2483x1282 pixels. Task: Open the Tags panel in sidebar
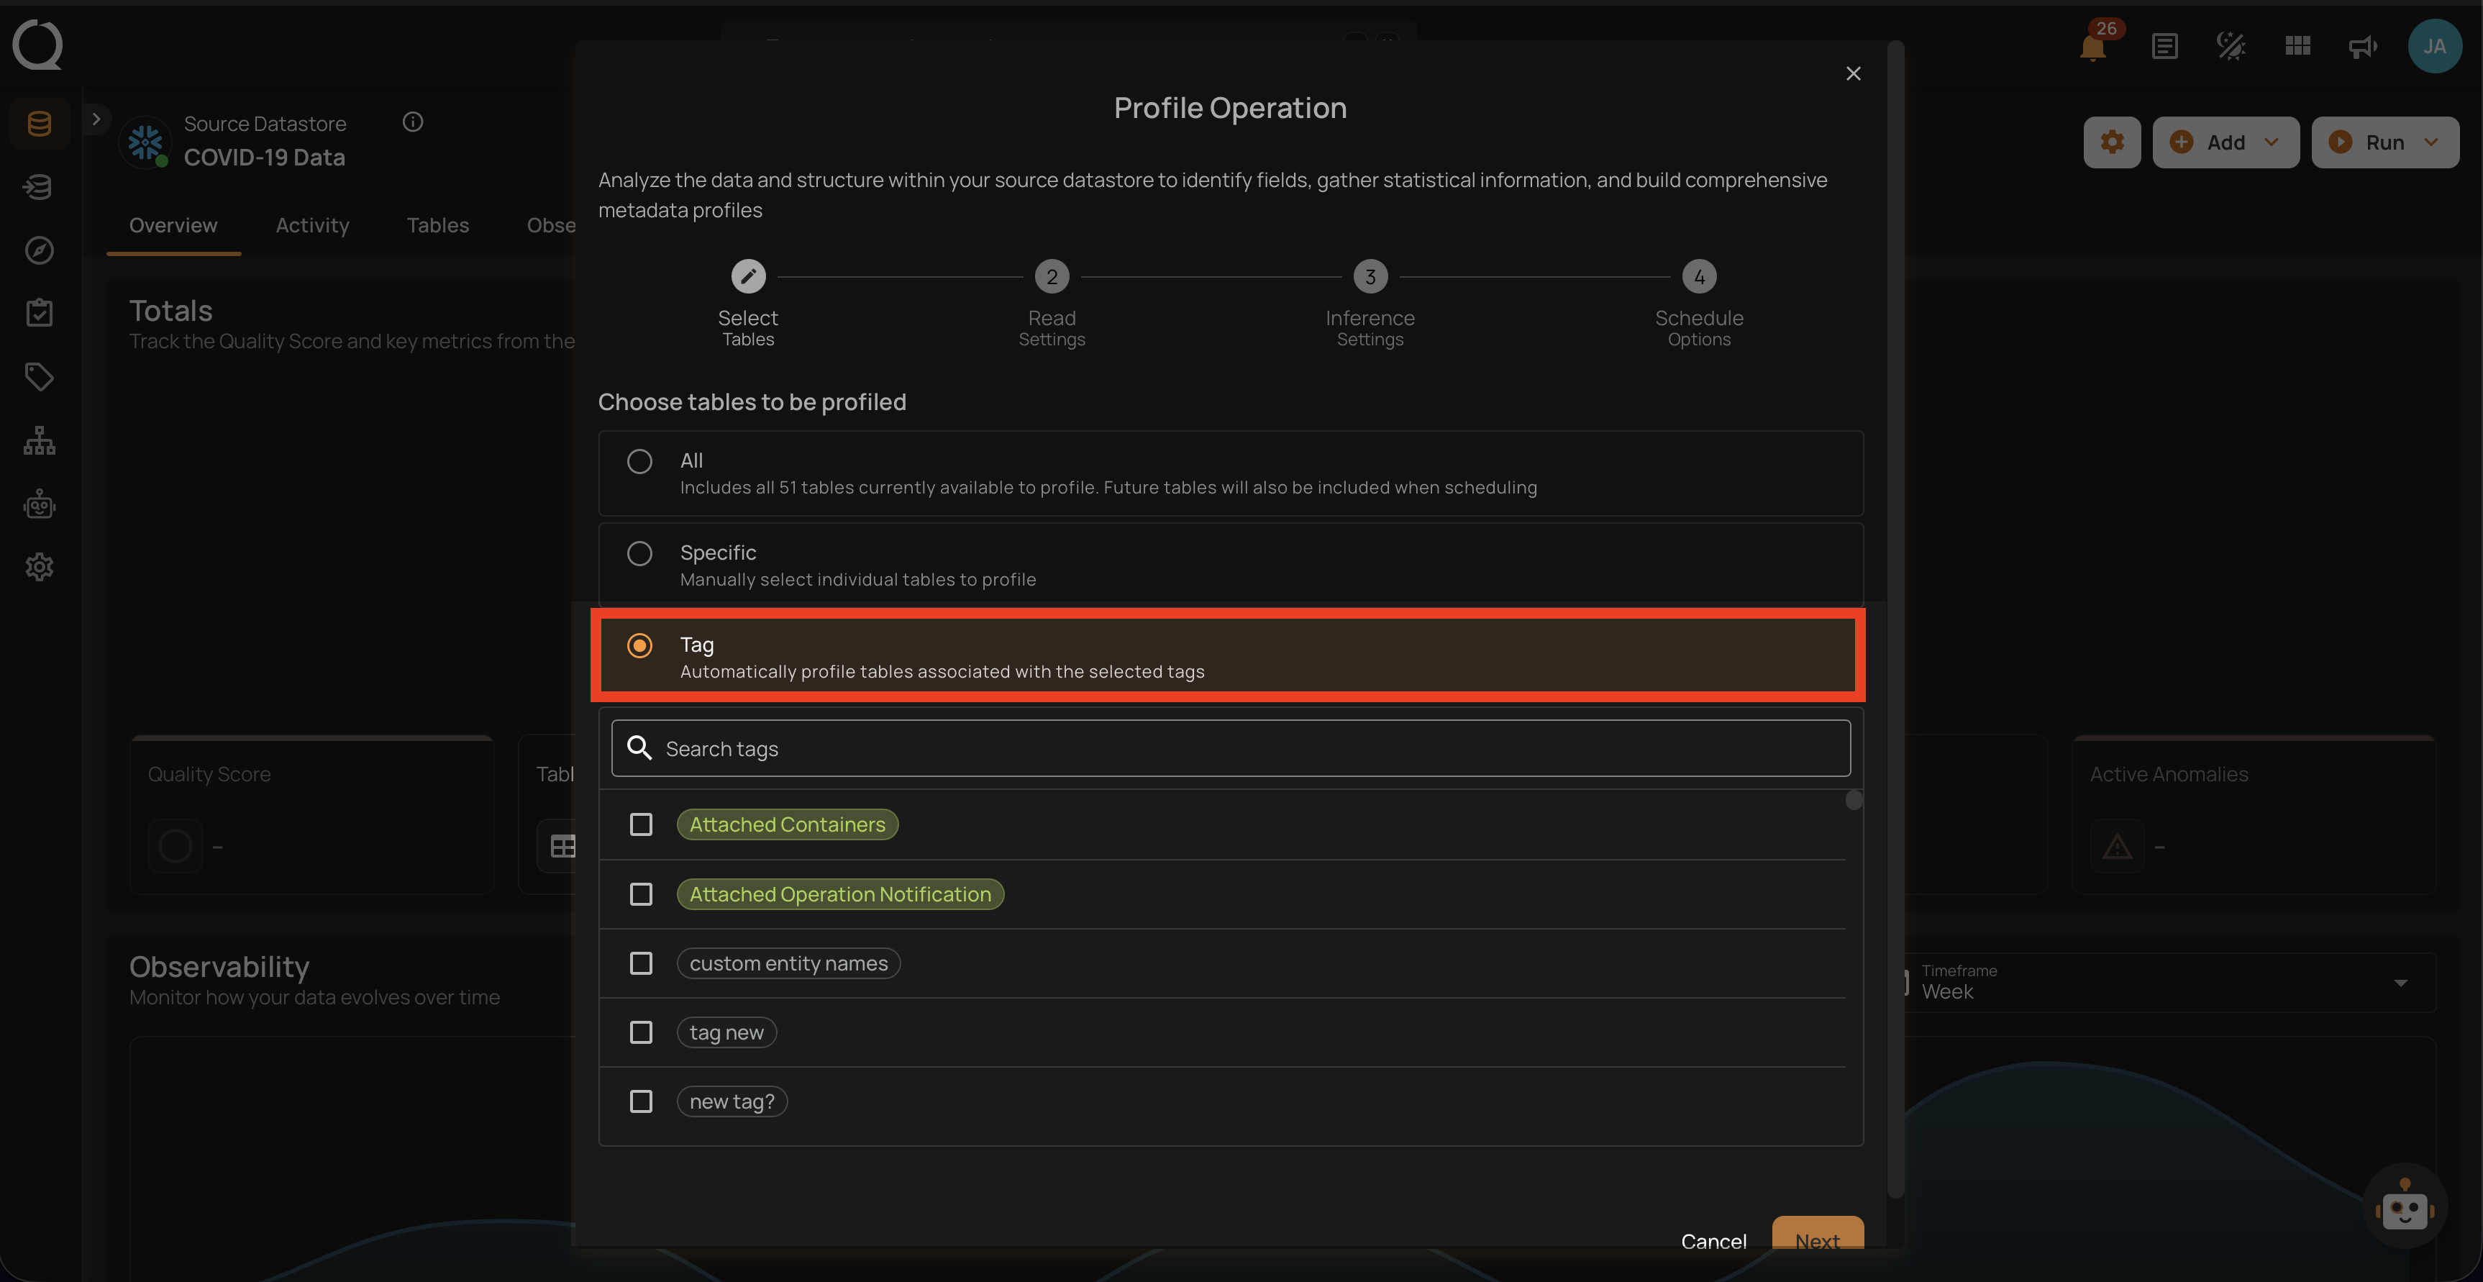click(39, 376)
